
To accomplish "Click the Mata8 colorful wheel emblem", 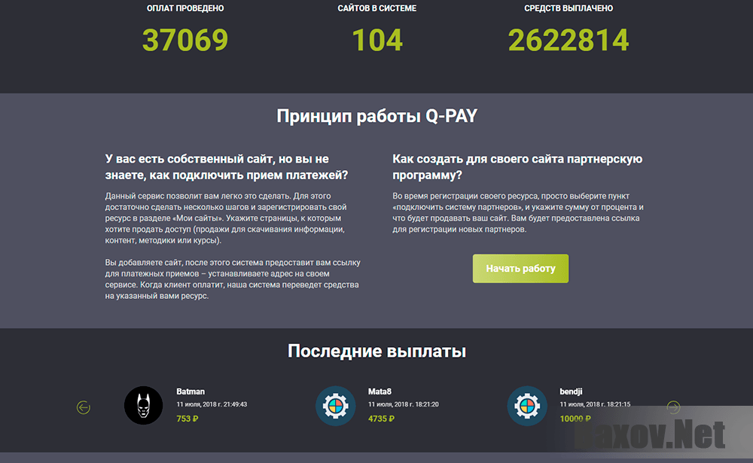I will click(x=335, y=405).
